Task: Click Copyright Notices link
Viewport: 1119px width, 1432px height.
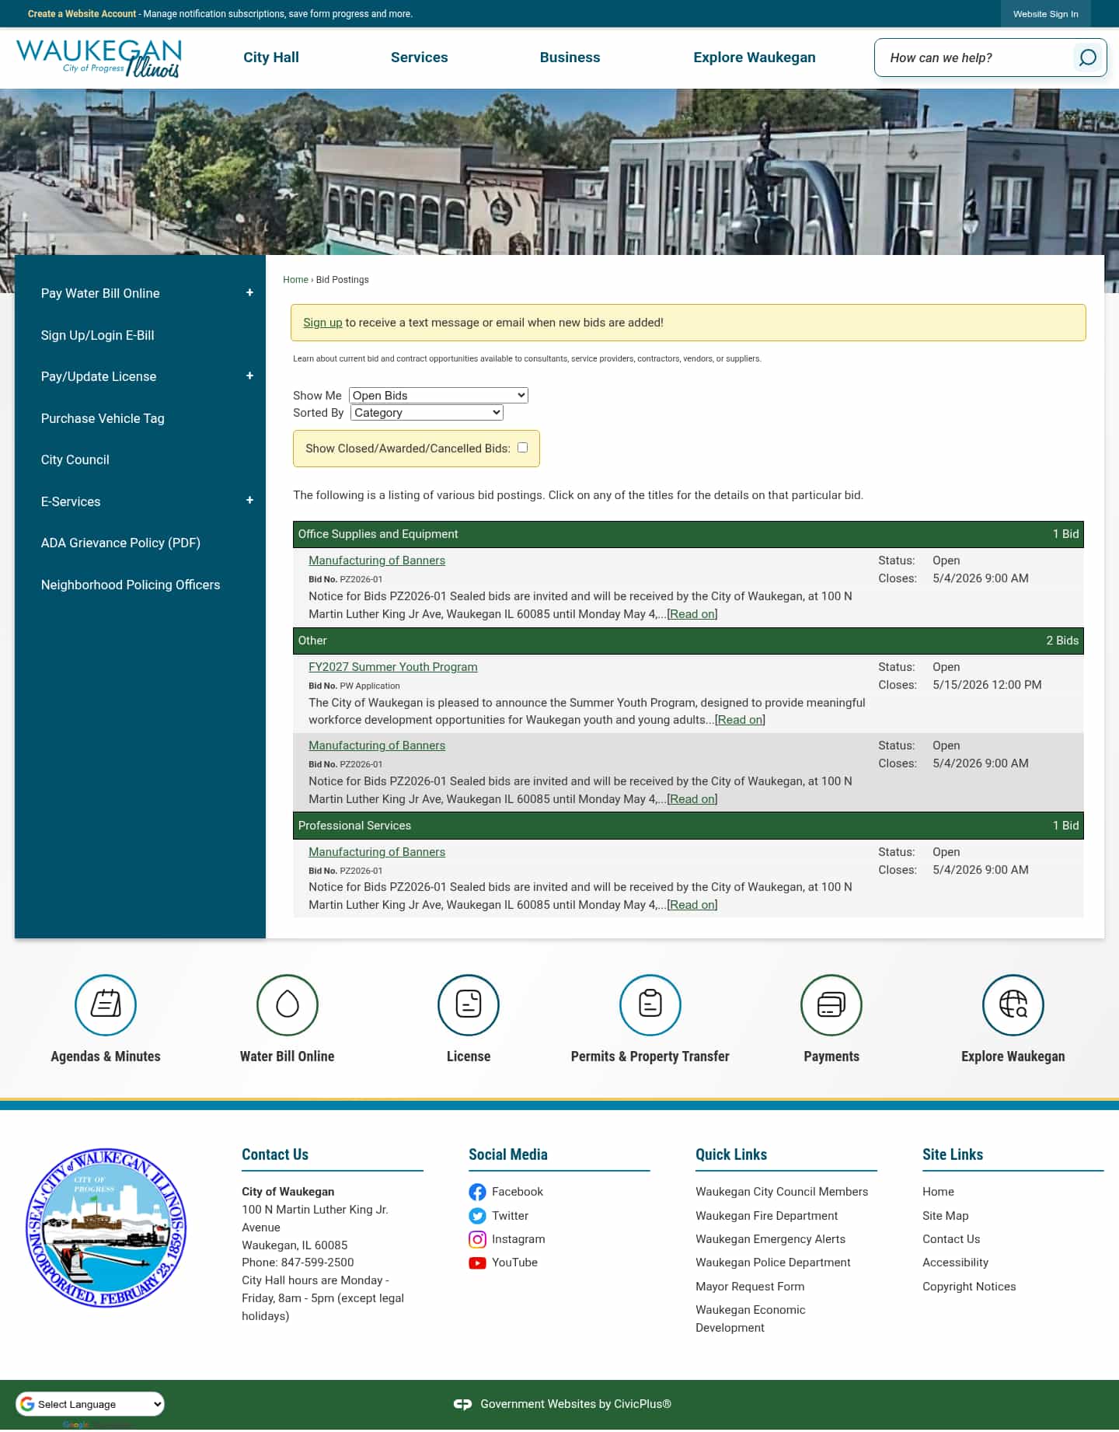Action: pos(969,1287)
